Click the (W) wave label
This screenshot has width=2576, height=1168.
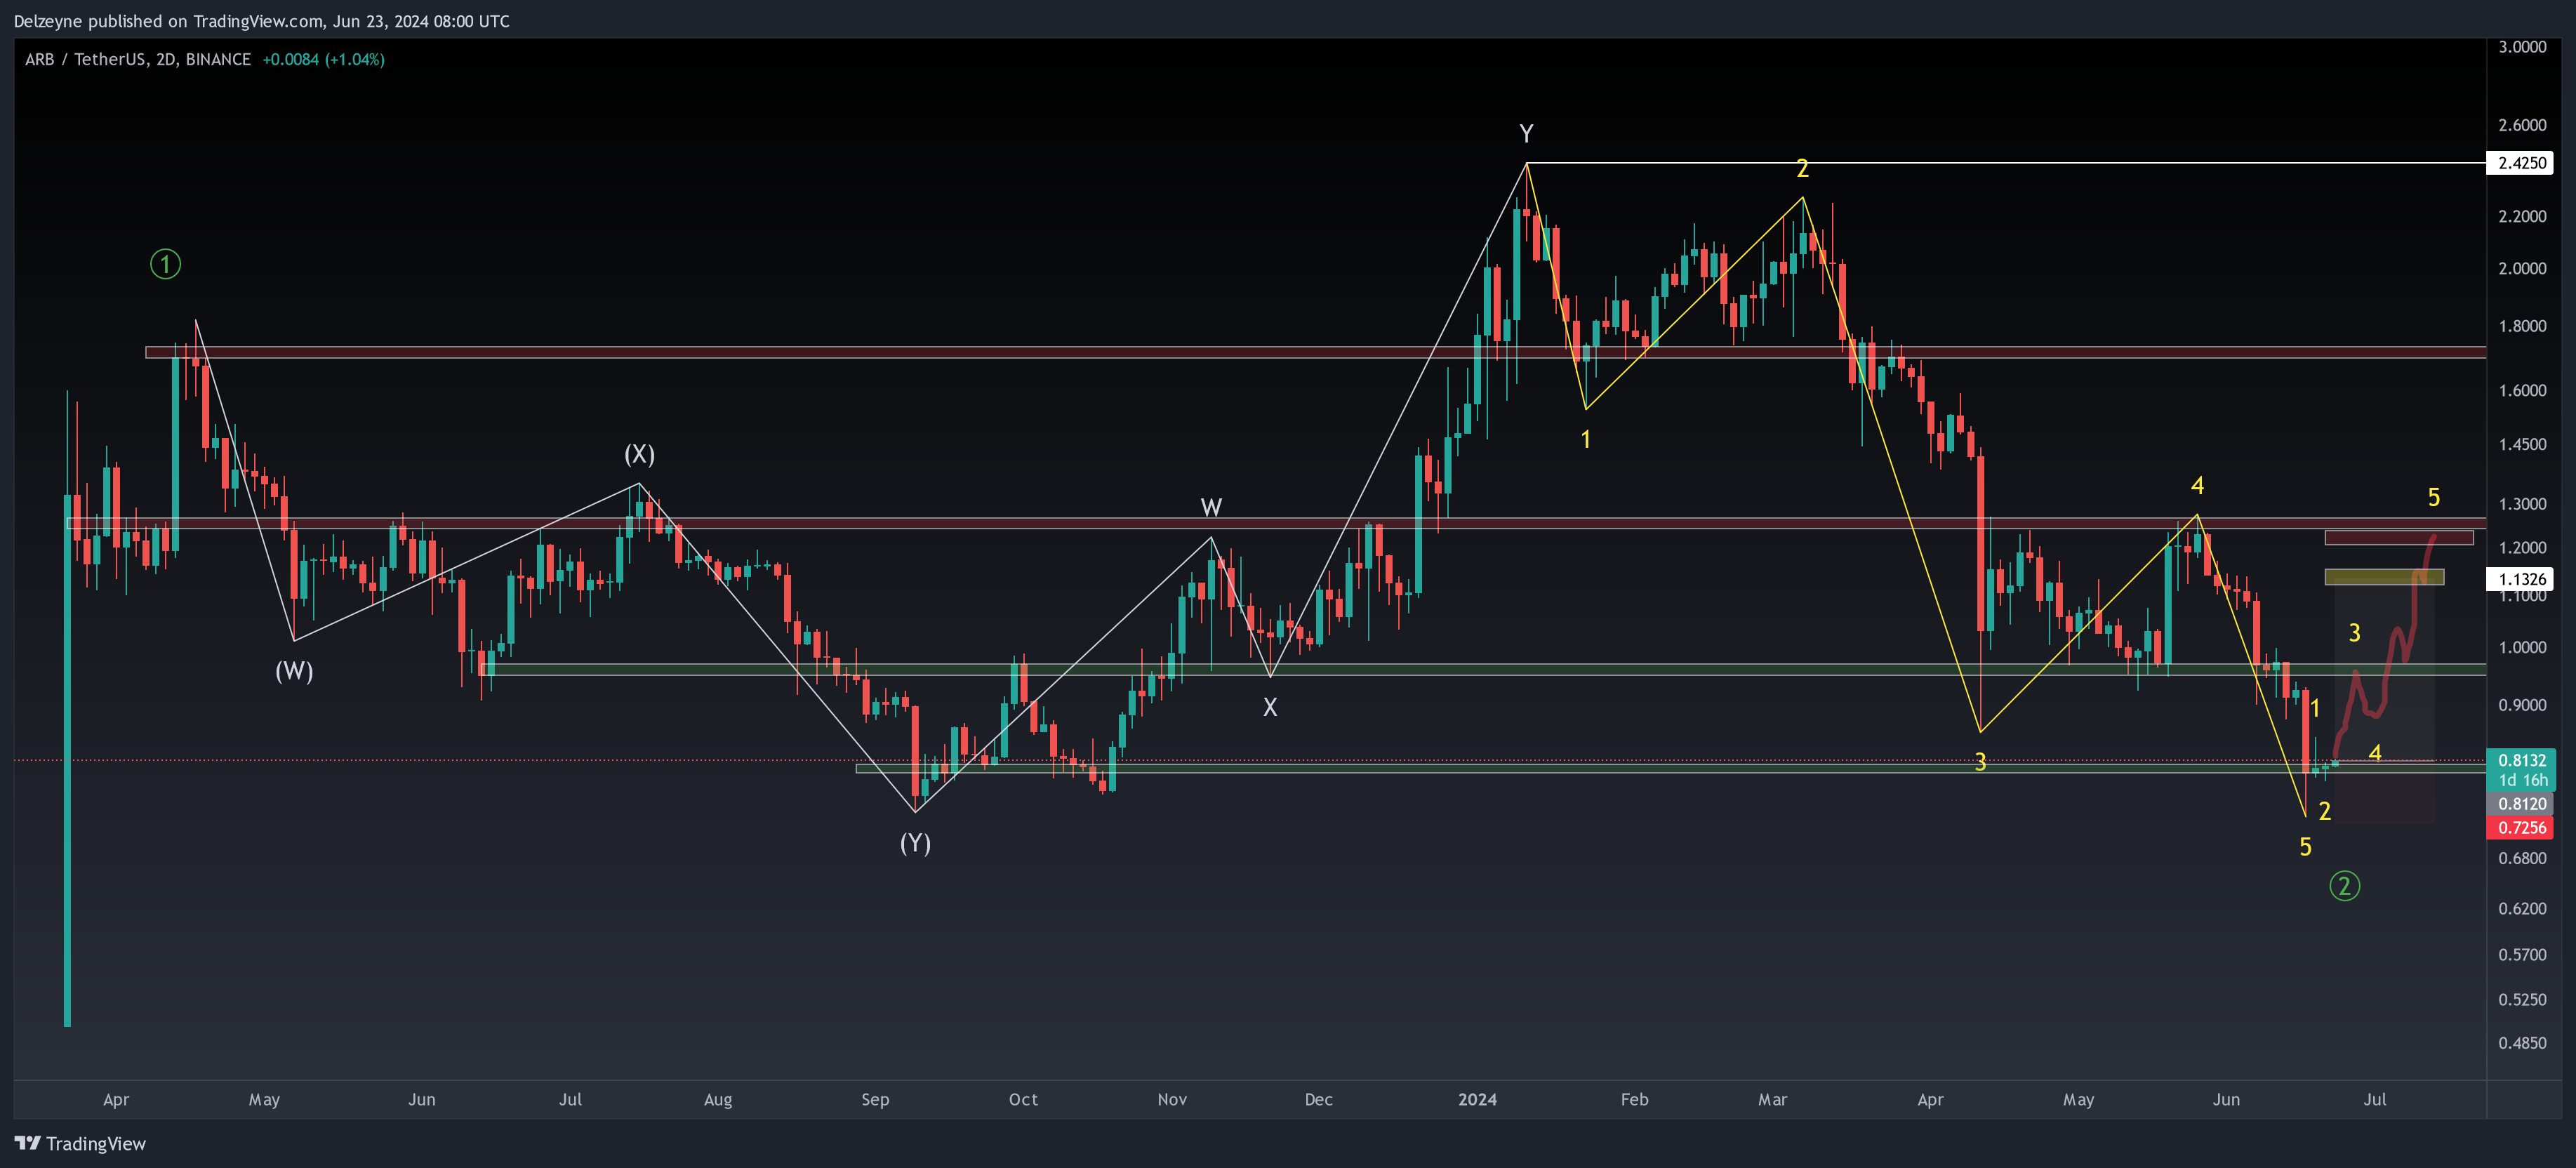[294, 671]
